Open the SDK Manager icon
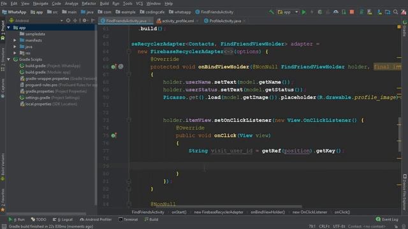408x229 pixels. coord(379,12)
